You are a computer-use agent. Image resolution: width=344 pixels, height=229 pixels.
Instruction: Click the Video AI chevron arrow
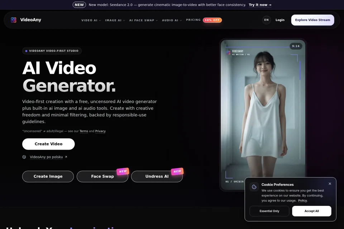(100, 20)
